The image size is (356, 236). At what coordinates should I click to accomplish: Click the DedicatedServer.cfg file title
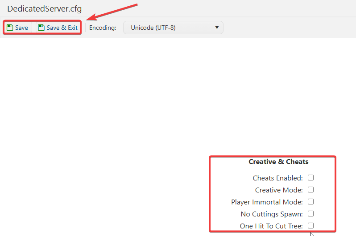click(x=45, y=9)
